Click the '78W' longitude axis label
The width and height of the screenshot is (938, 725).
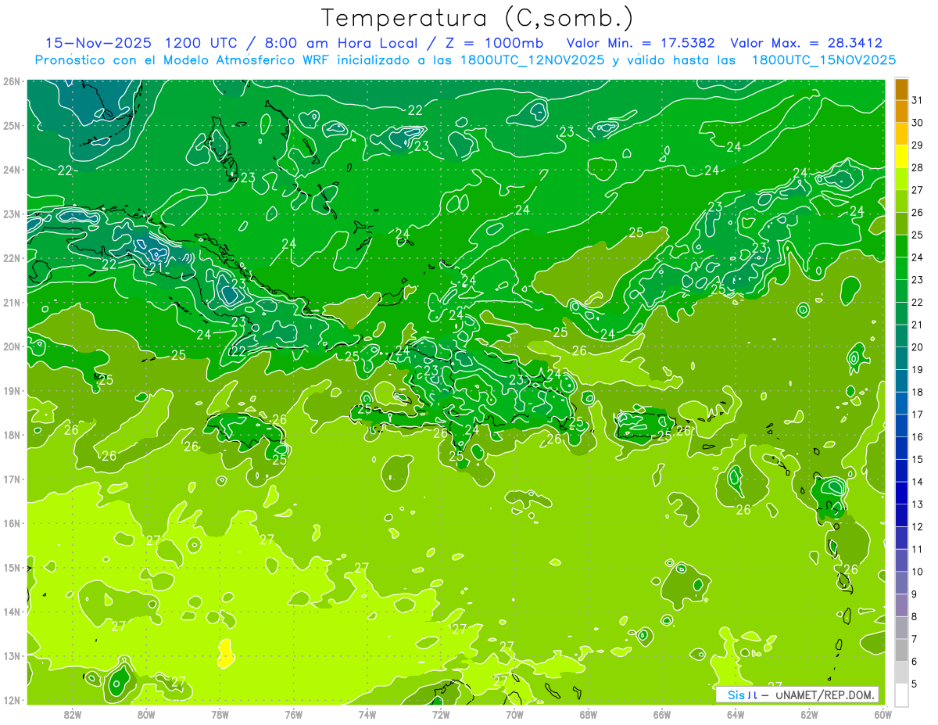pos(220,714)
